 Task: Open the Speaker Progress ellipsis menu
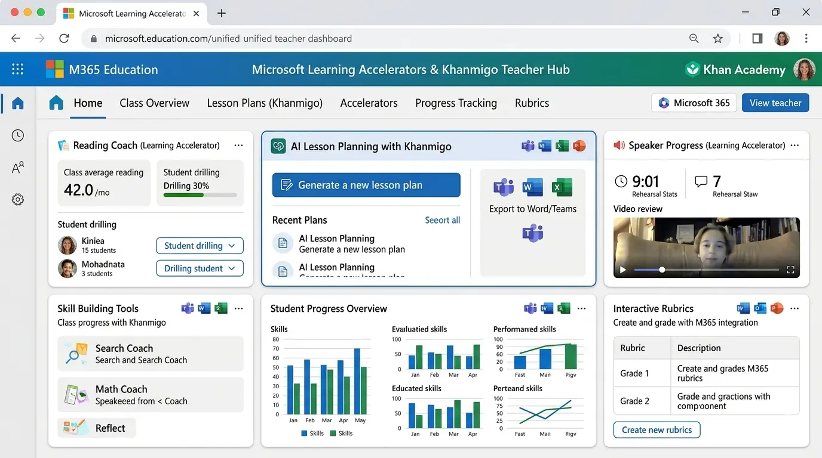795,145
